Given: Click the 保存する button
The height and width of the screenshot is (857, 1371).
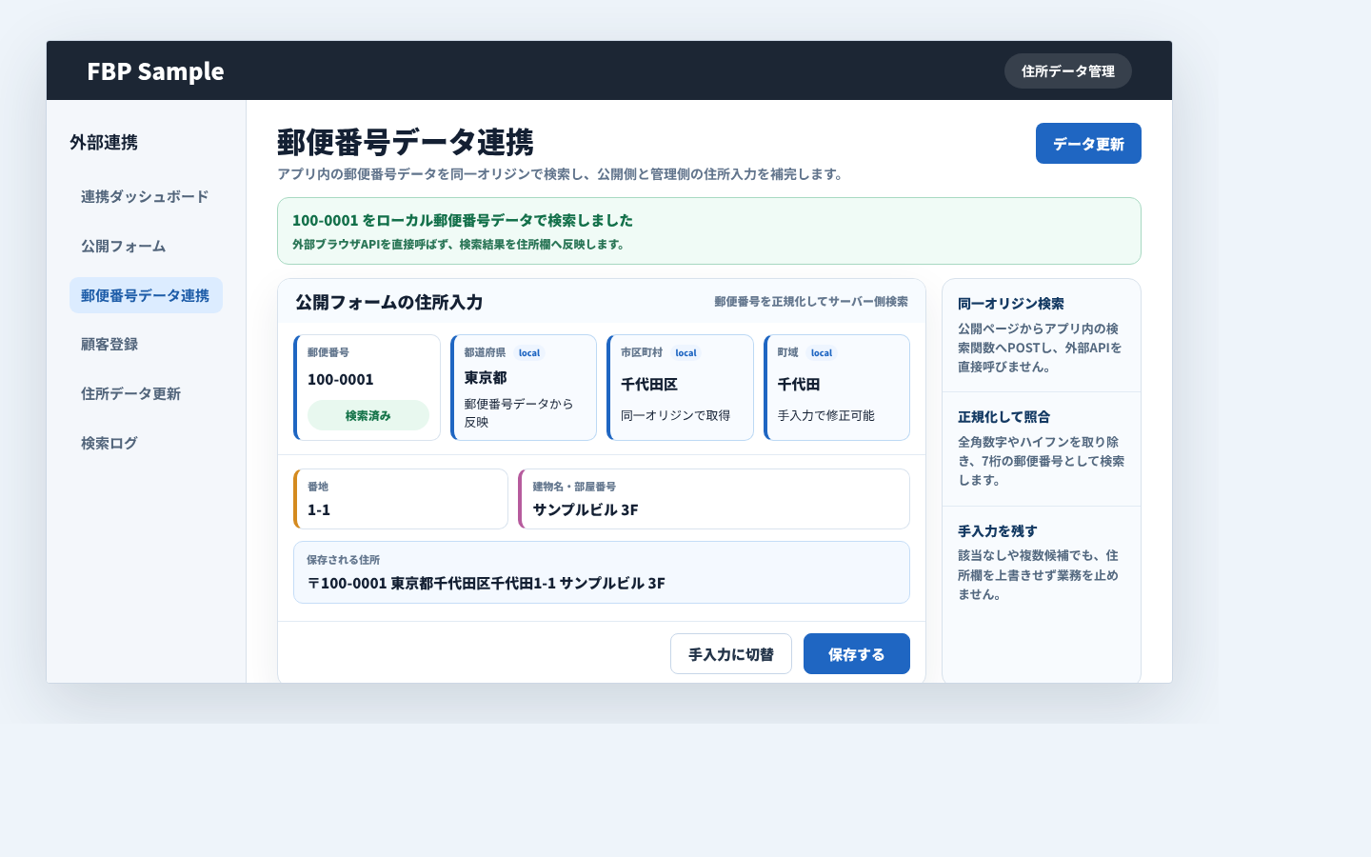Looking at the screenshot, I should point(856,654).
